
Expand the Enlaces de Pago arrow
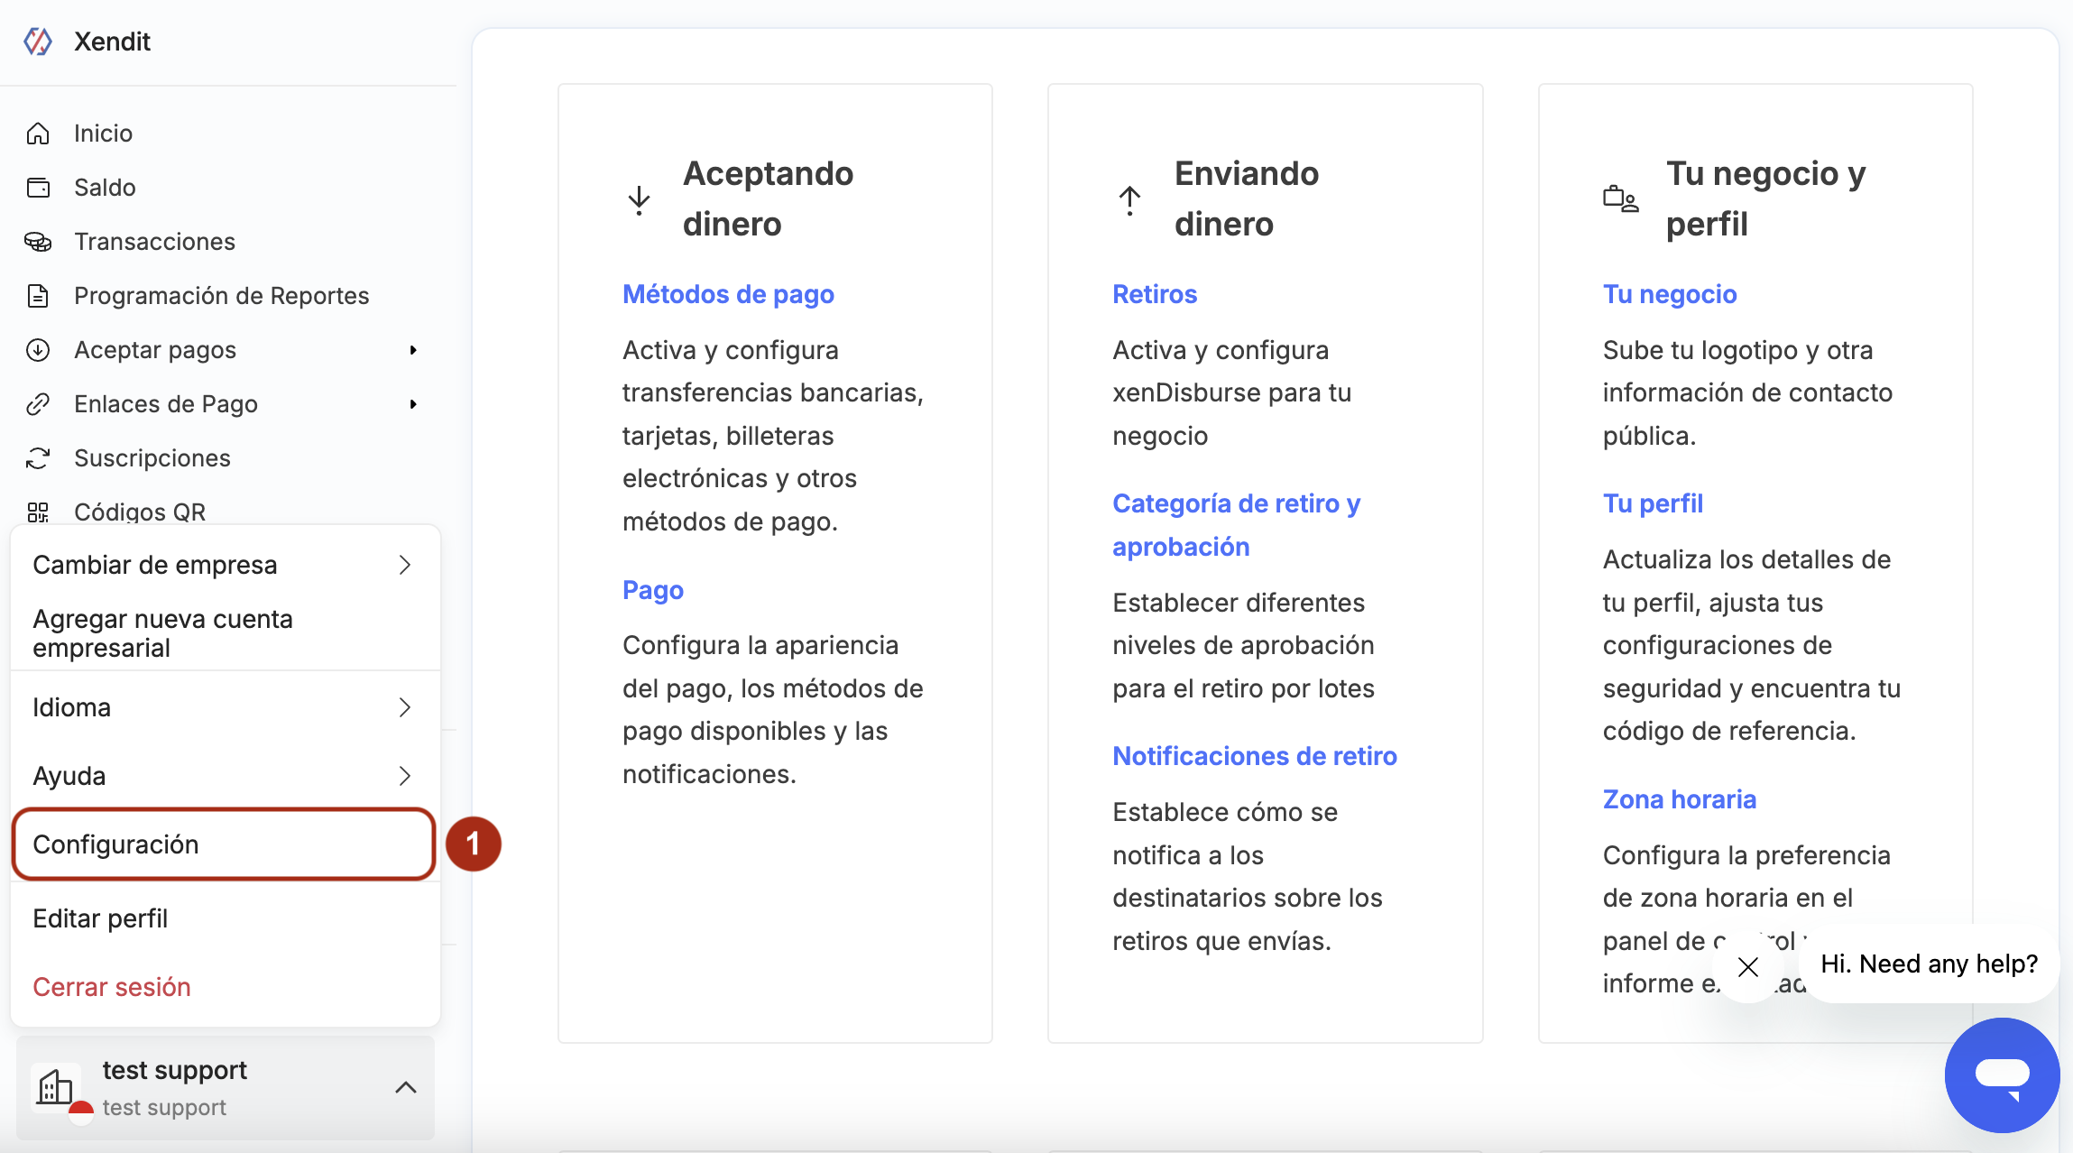pyautogui.click(x=413, y=404)
